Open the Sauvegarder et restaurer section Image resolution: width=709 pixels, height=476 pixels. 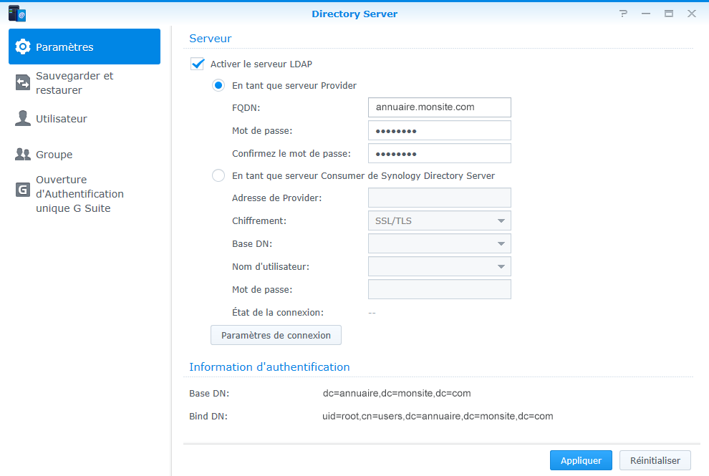(x=85, y=83)
